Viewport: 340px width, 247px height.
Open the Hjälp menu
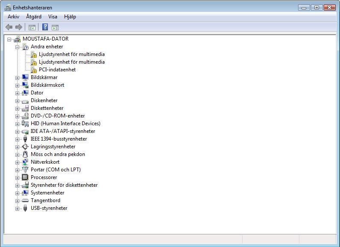[x=70, y=17]
